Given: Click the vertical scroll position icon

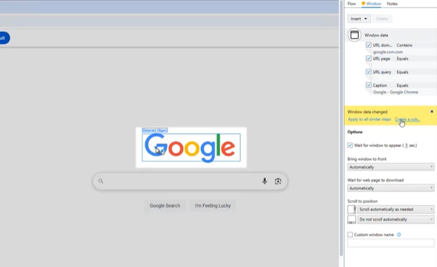Looking at the screenshot, I should click(x=352, y=209).
